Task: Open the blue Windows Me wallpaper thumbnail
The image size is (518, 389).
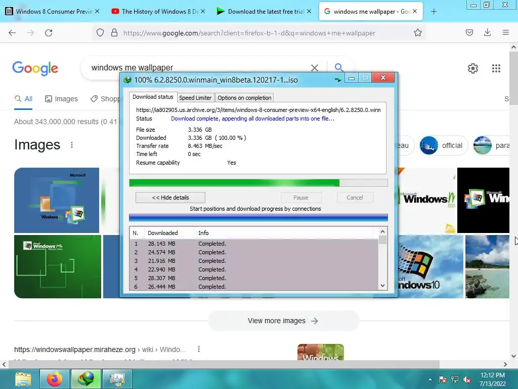Action: [57, 200]
